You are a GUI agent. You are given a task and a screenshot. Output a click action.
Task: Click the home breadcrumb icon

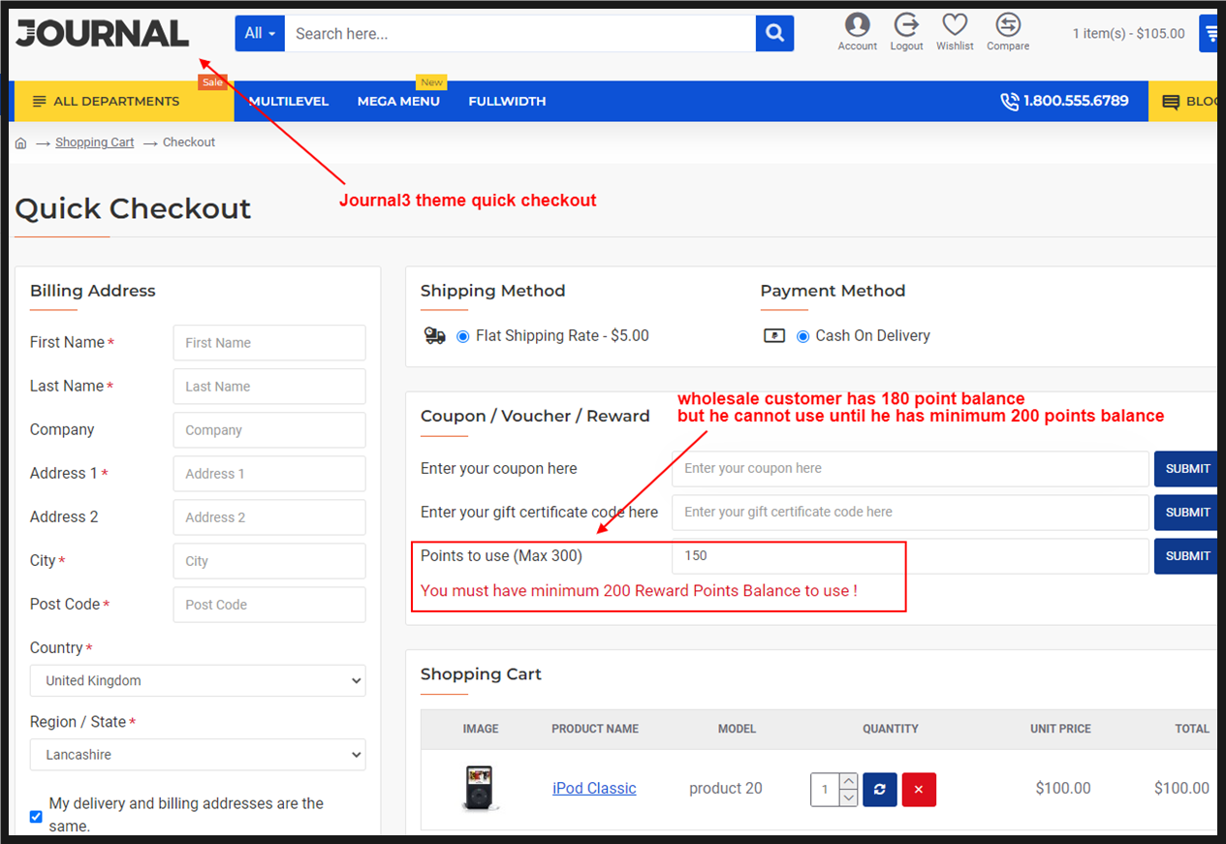(x=21, y=143)
